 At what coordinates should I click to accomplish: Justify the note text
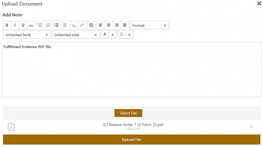coord(124,25)
